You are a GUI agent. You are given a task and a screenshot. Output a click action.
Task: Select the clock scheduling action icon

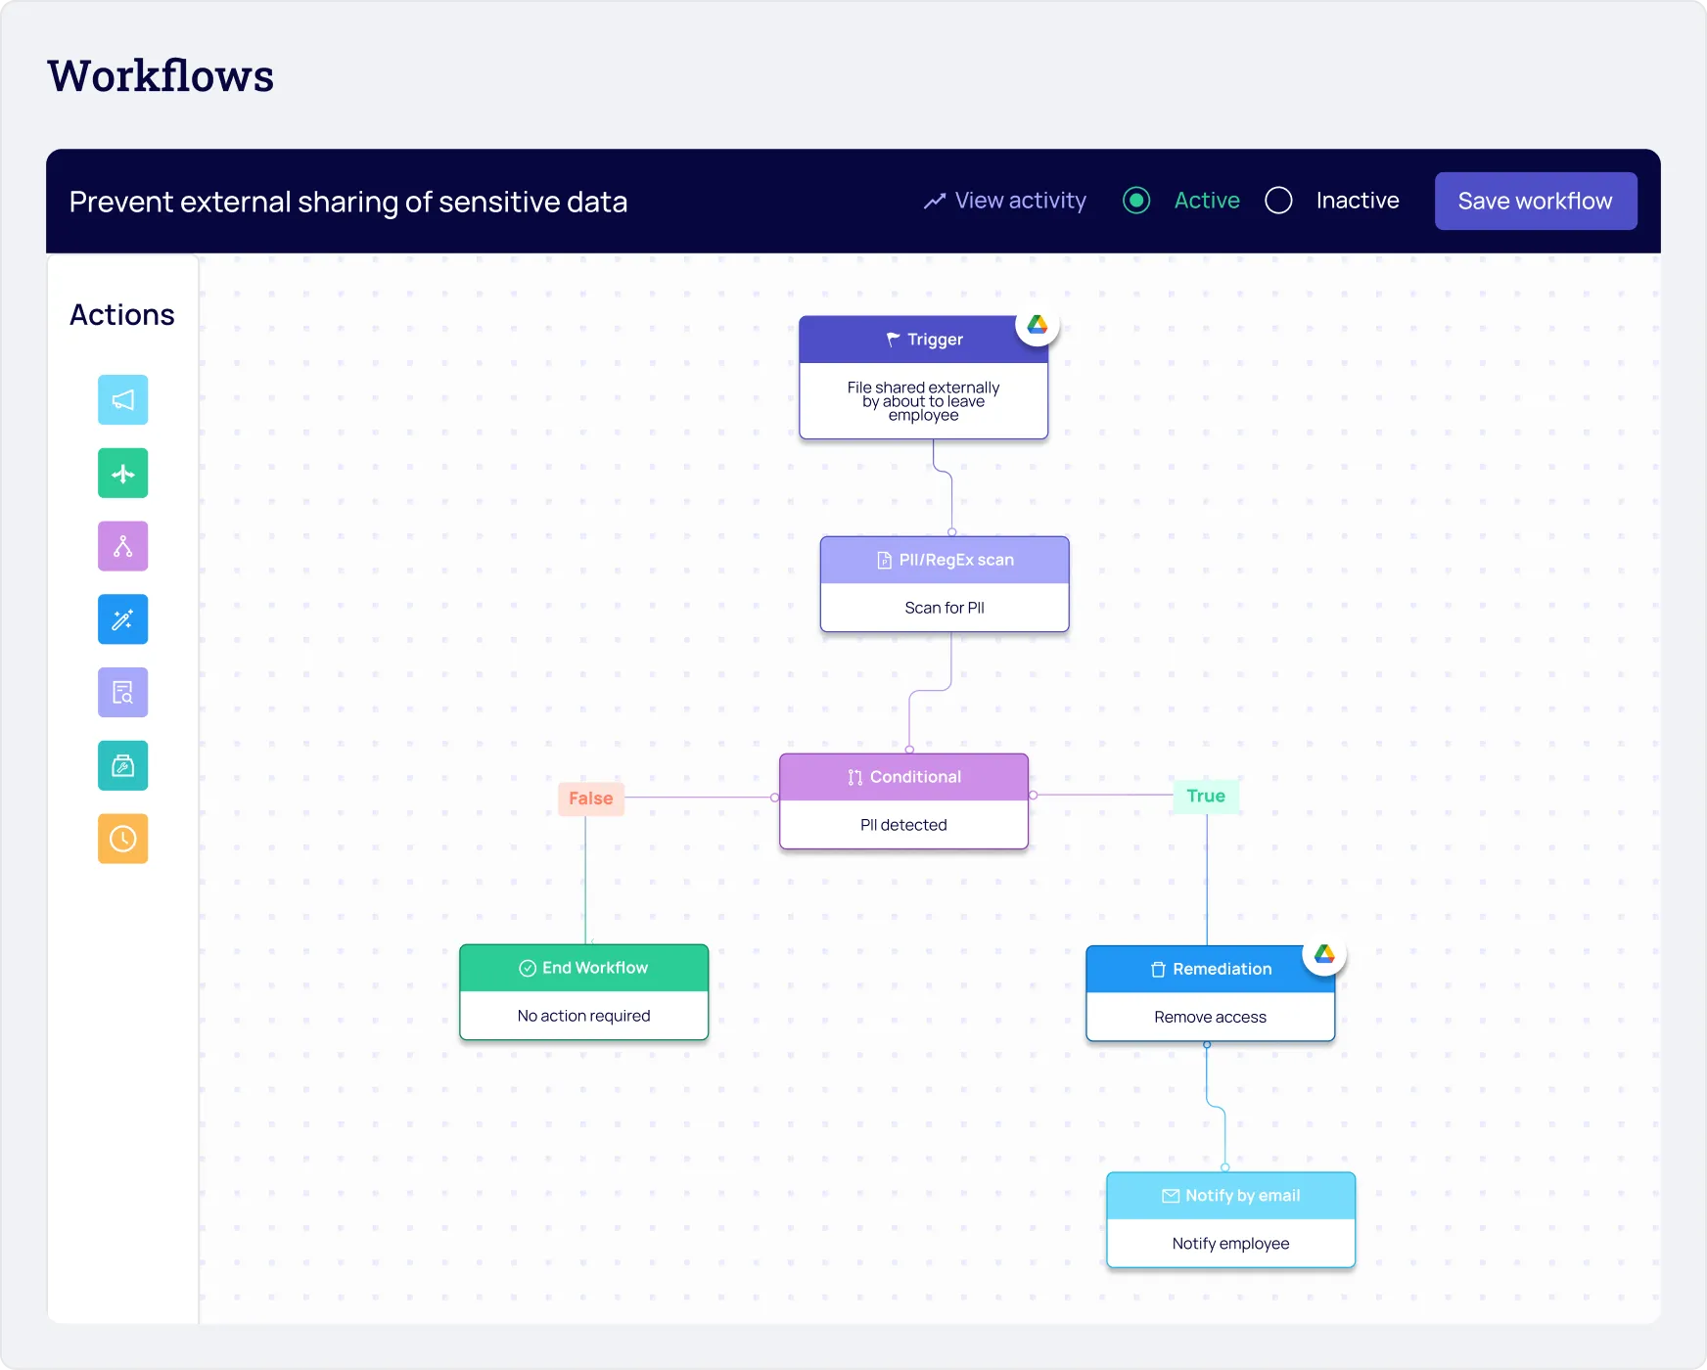(122, 839)
